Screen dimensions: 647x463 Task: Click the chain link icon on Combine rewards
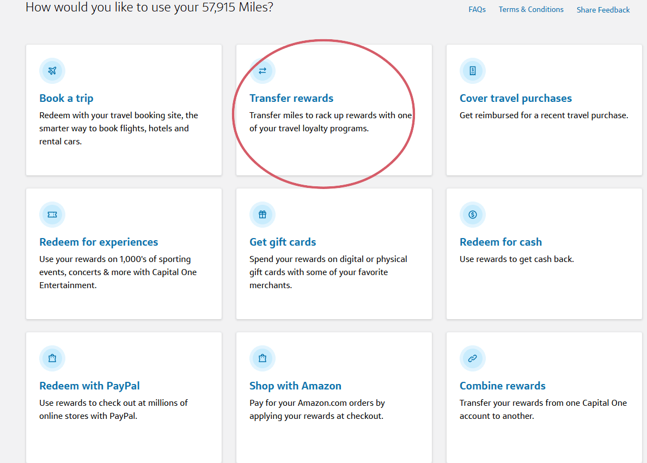coord(473,358)
